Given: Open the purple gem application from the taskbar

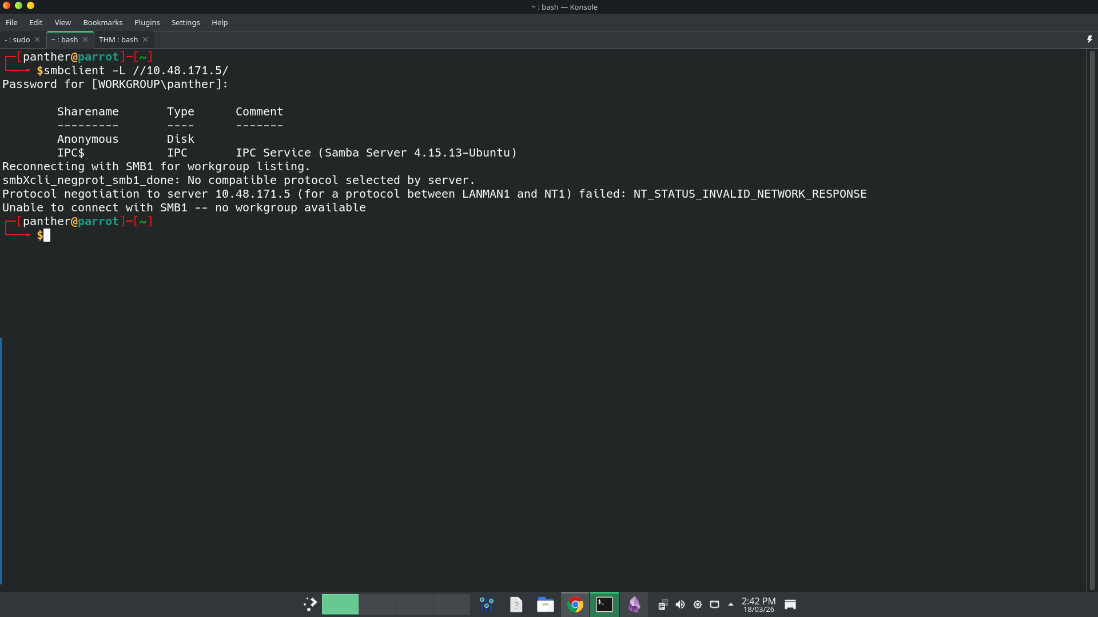Looking at the screenshot, I should point(635,604).
